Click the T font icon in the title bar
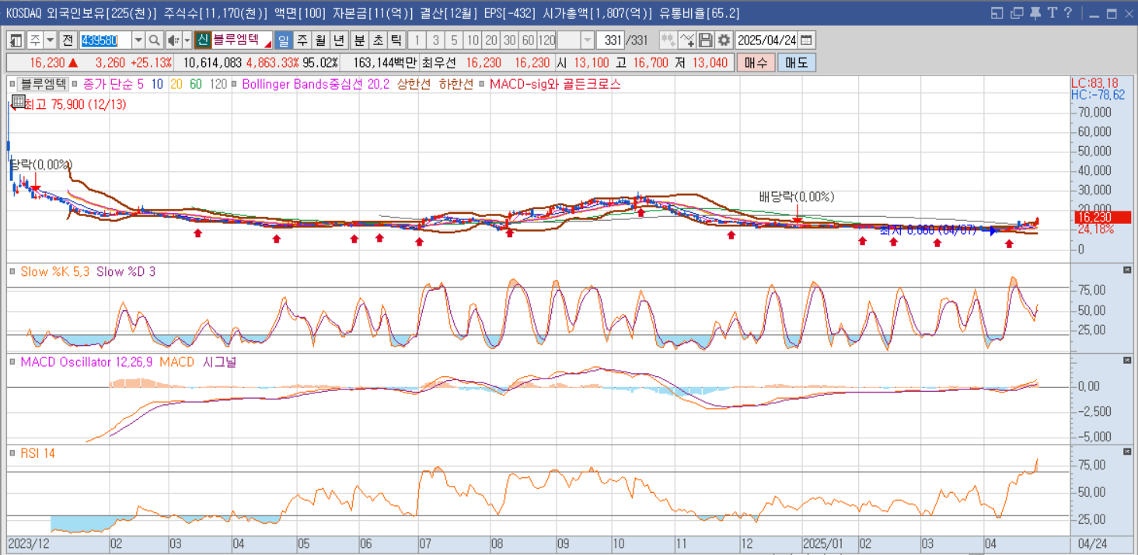This screenshot has height=555, width=1138. (x=1052, y=13)
